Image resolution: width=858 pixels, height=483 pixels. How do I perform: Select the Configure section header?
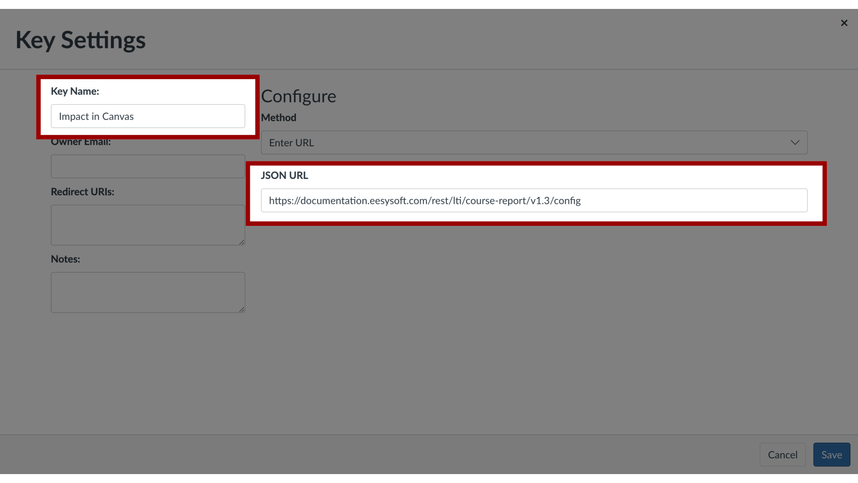pyautogui.click(x=298, y=96)
